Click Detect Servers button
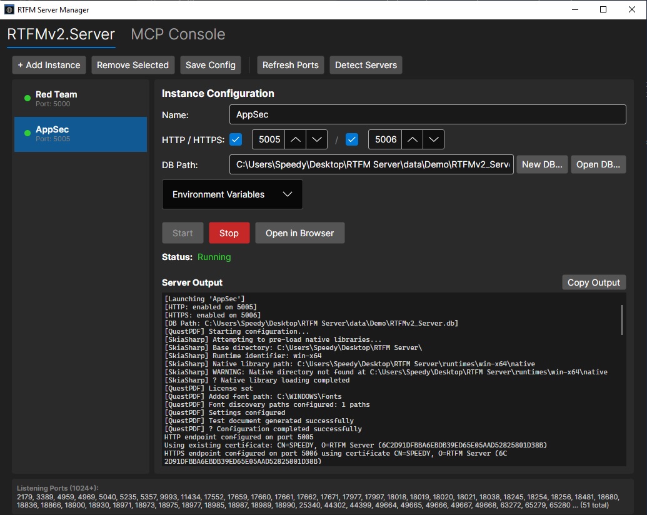The width and height of the screenshot is (647, 515). (366, 65)
